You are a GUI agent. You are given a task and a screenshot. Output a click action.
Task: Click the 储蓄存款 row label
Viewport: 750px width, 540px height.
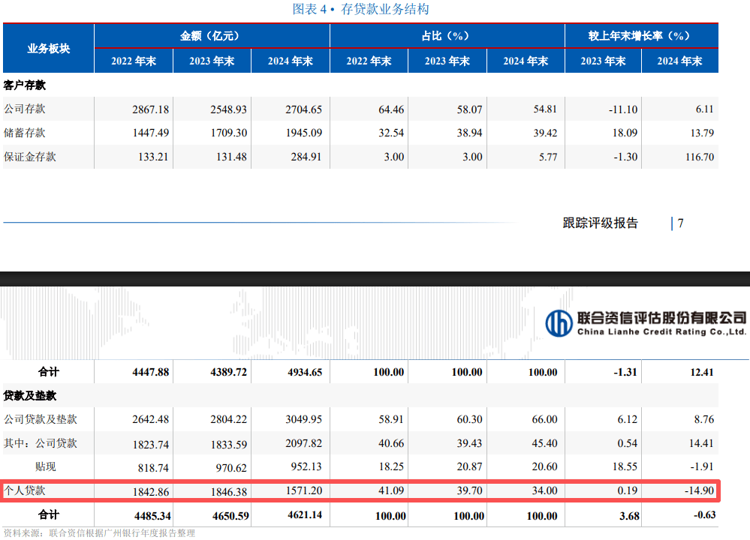[x=25, y=133]
